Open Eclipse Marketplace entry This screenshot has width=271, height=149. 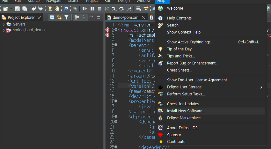211,118
